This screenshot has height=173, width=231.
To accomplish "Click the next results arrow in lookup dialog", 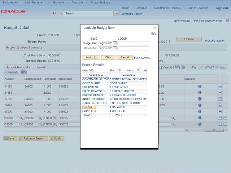I will point(139,70).
